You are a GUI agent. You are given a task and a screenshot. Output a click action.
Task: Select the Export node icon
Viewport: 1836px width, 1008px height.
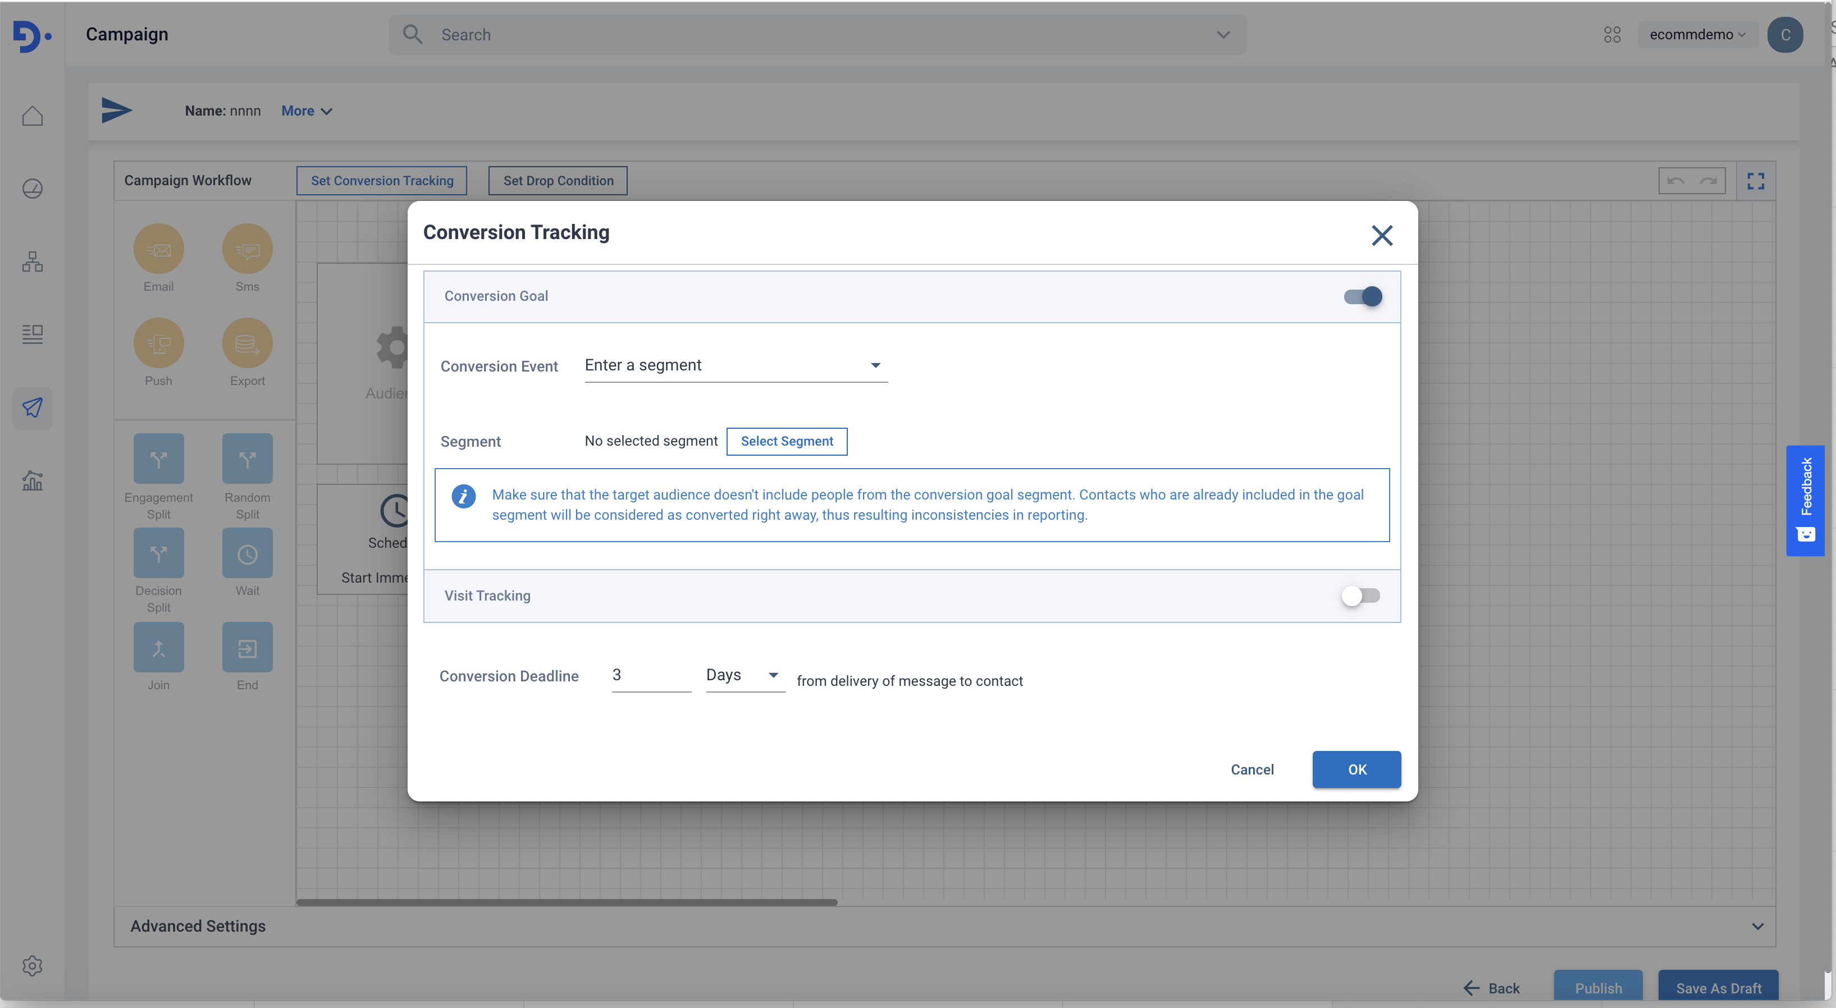[247, 343]
